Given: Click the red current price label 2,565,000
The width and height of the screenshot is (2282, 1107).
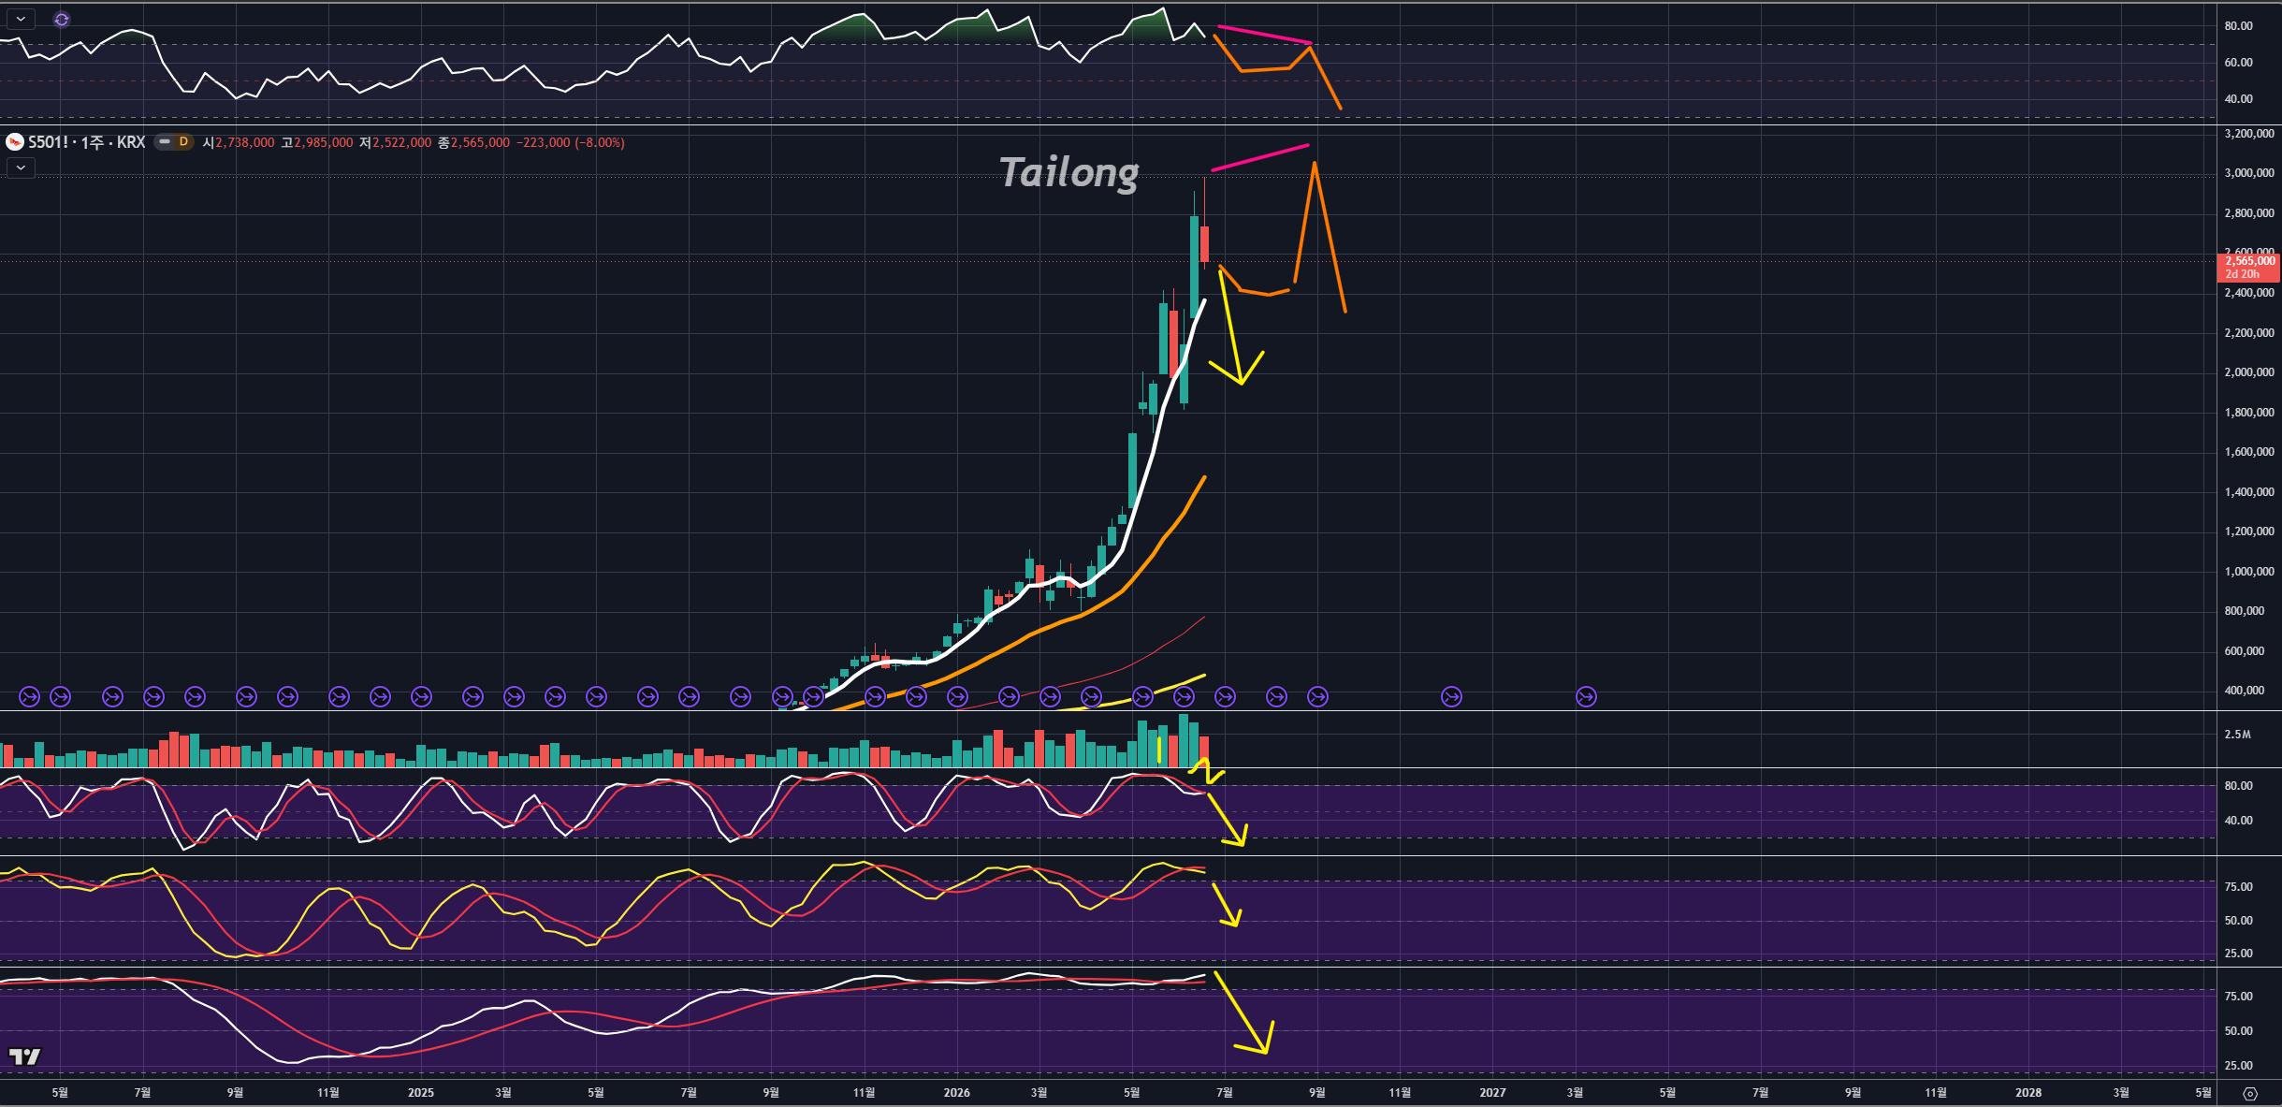Looking at the screenshot, I should coord(2249,267).
